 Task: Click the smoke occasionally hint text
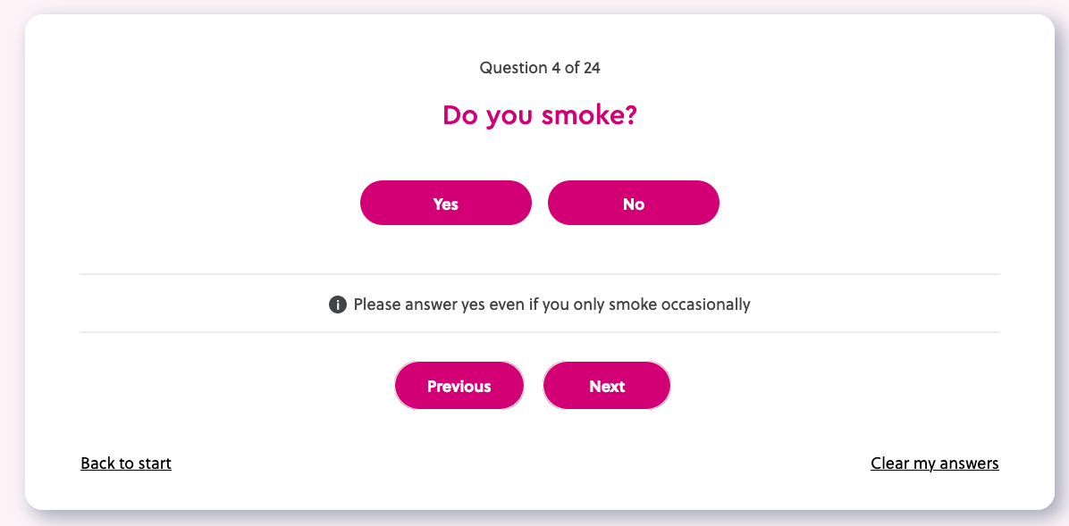click(x=551, y=305)
